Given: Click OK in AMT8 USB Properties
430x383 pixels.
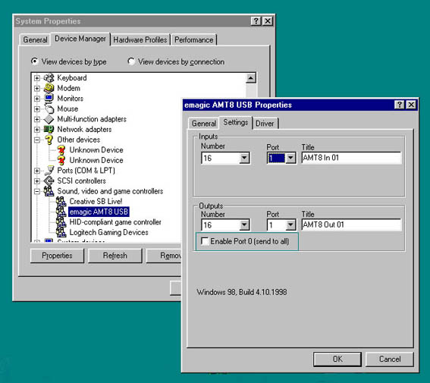Looking at the screenshot, I should coord(337,359).
